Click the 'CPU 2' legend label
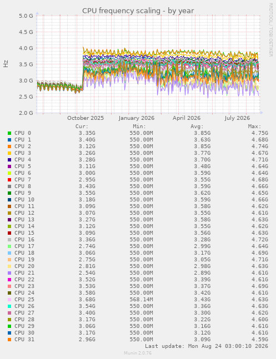Screen dimensions: 276x359 [x=23, y=146]
